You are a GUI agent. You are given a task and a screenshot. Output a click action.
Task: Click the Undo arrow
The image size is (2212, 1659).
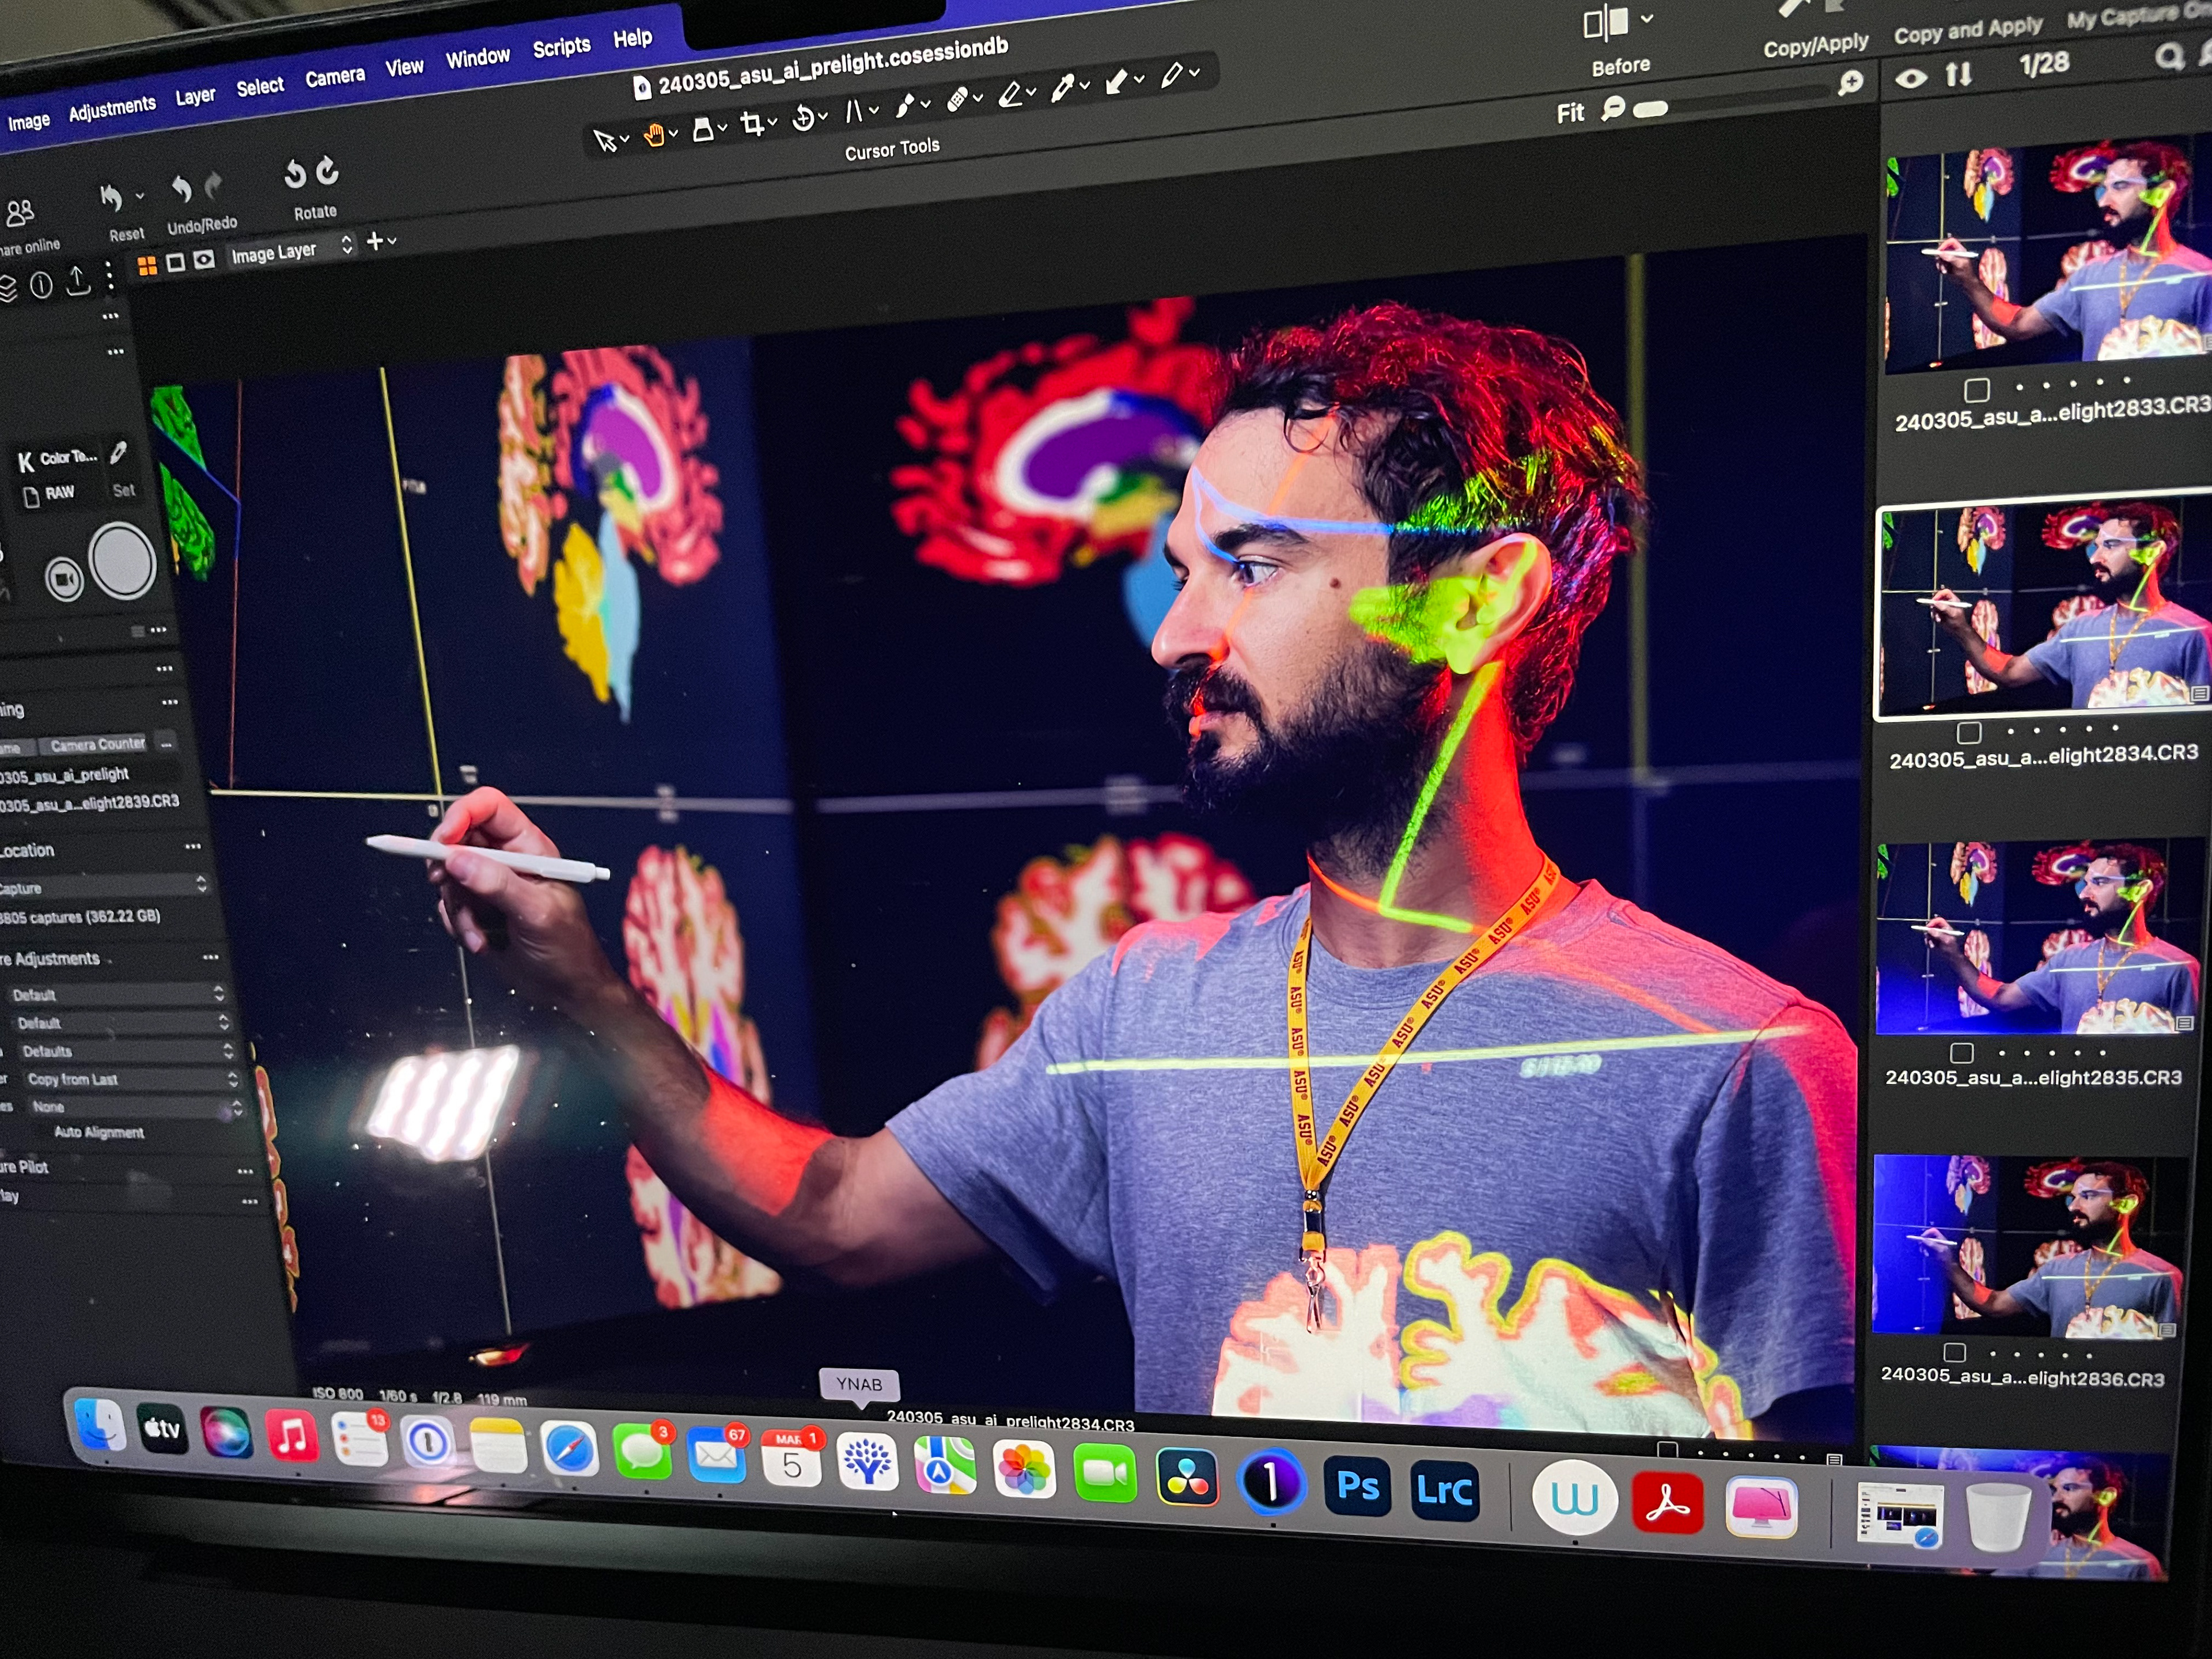tap(181, 188)
